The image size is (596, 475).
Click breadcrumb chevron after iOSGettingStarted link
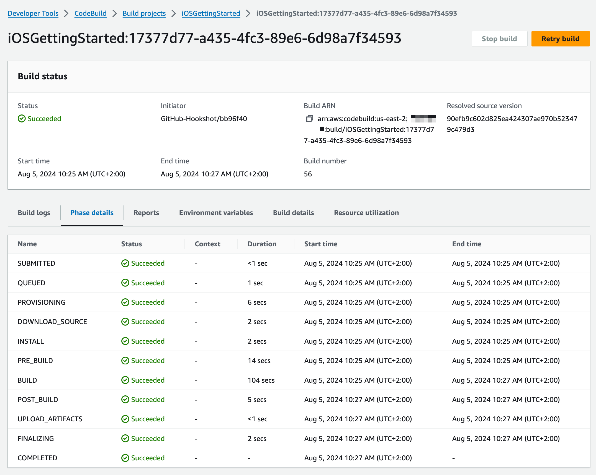248,13
